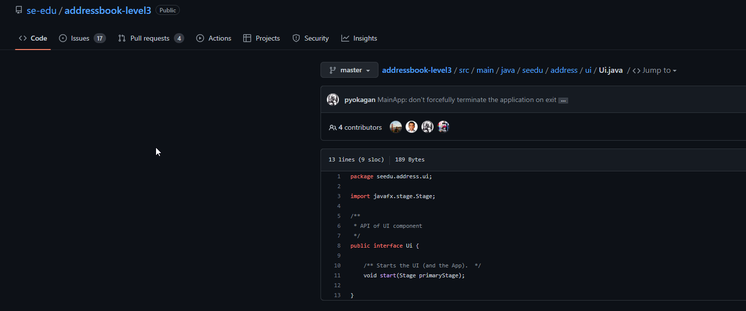Screen dimensions: 746x311
Task: Select line number 11
Action: (337, 275)
